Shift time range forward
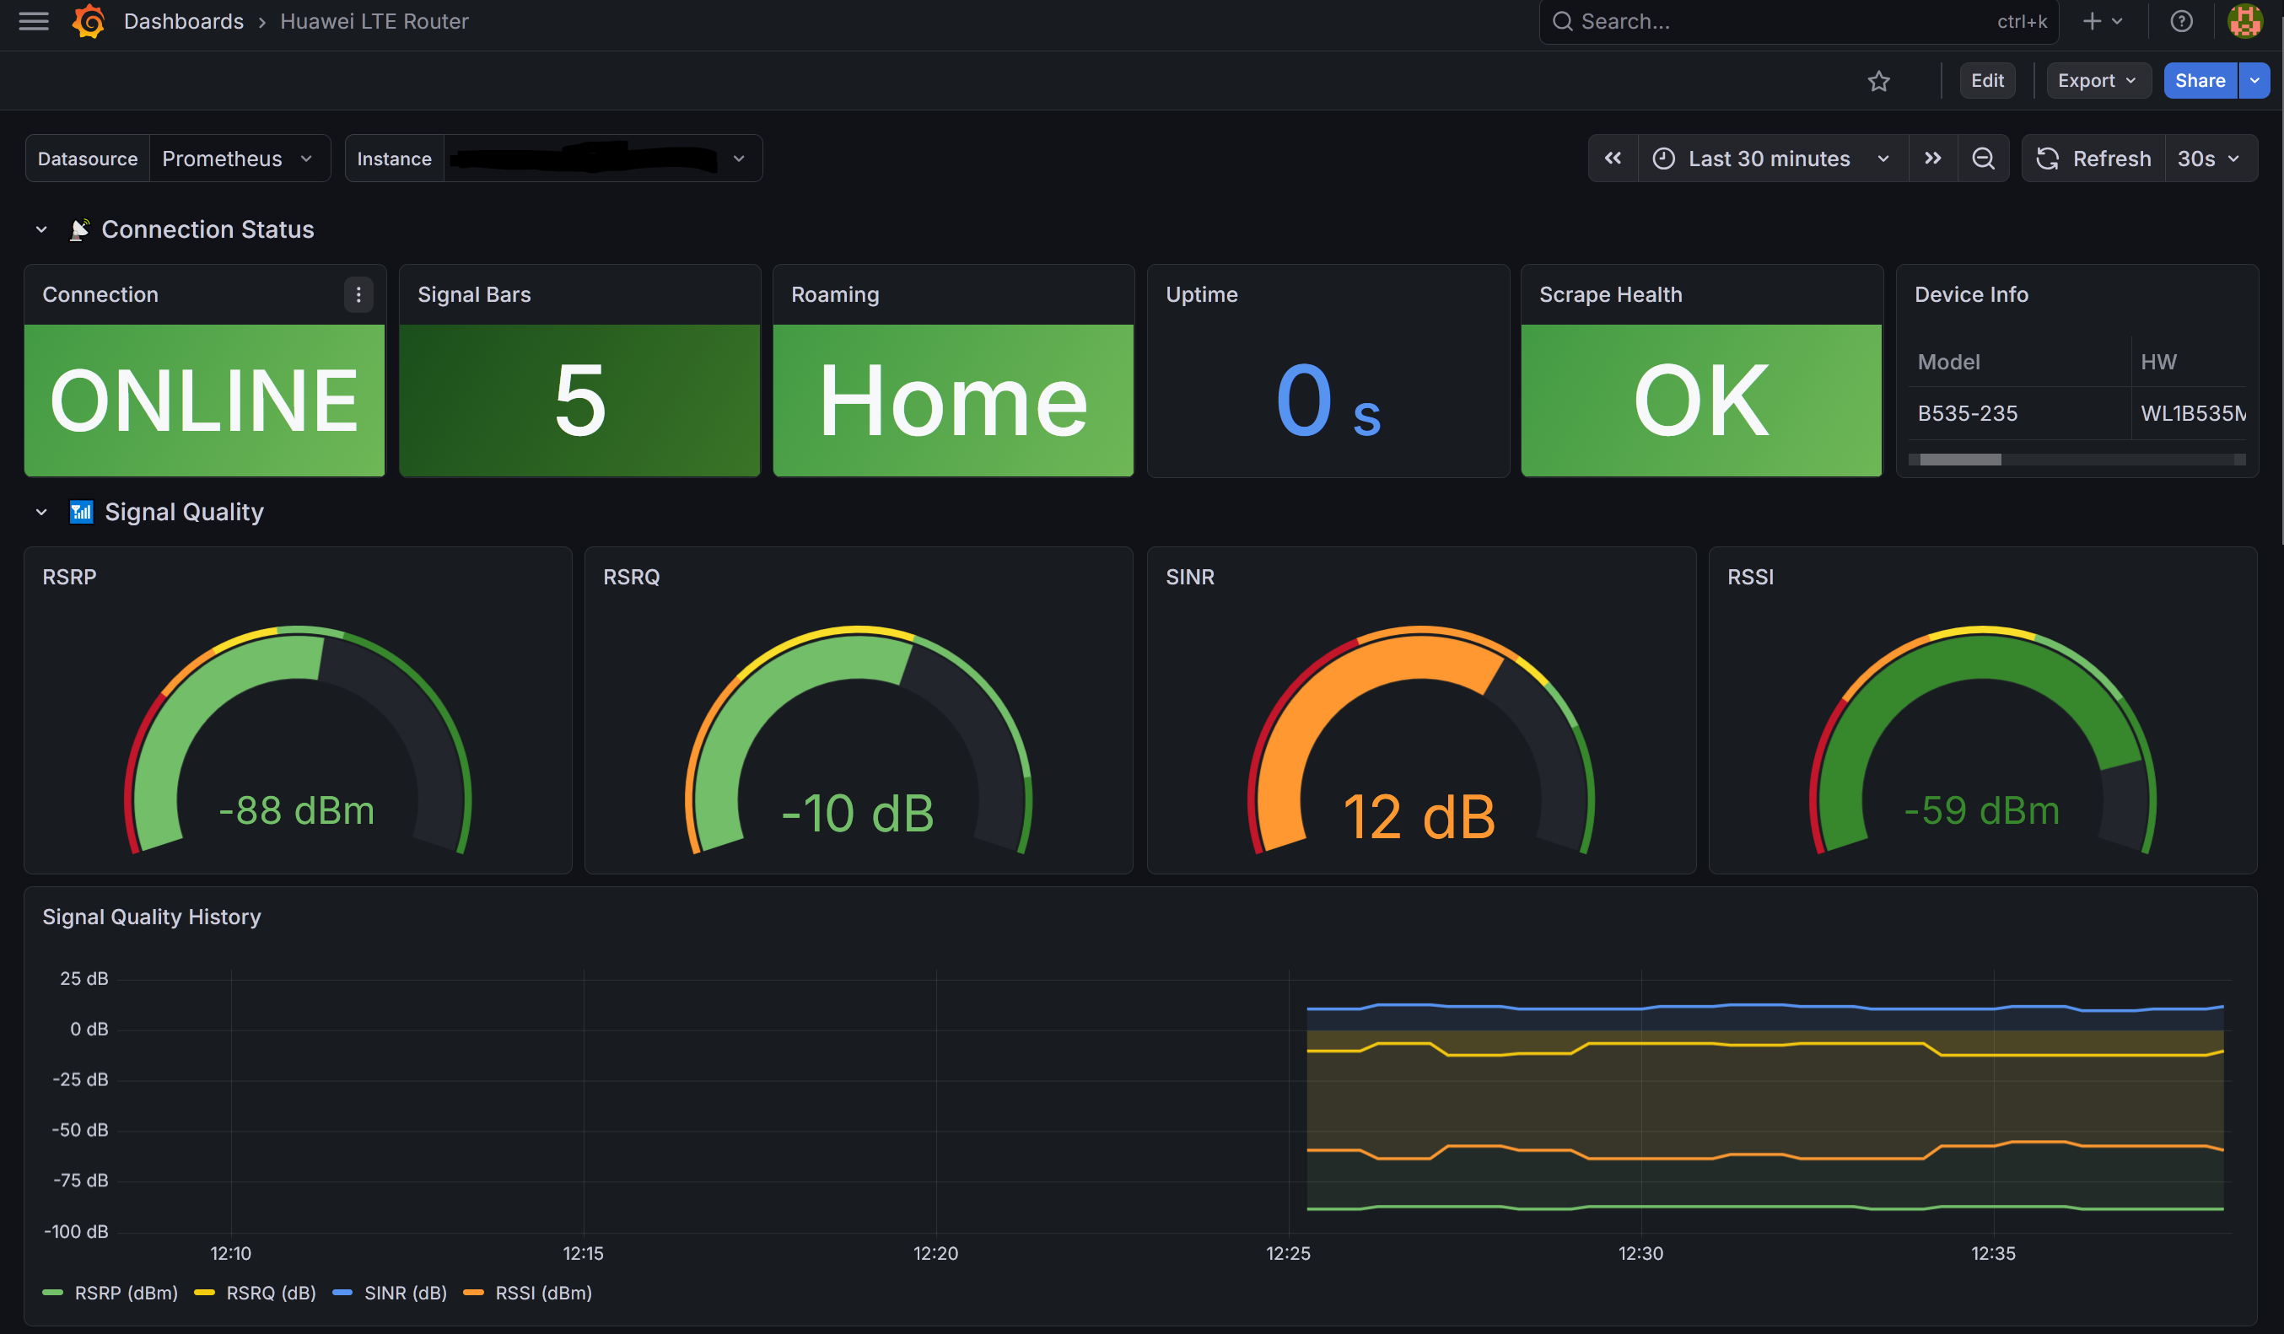Image resolution: width=2284 pixels, height=1334 pixels. (x=1932, y=159)
